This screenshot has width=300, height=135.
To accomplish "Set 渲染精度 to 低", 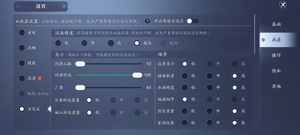I will (58, 43).
